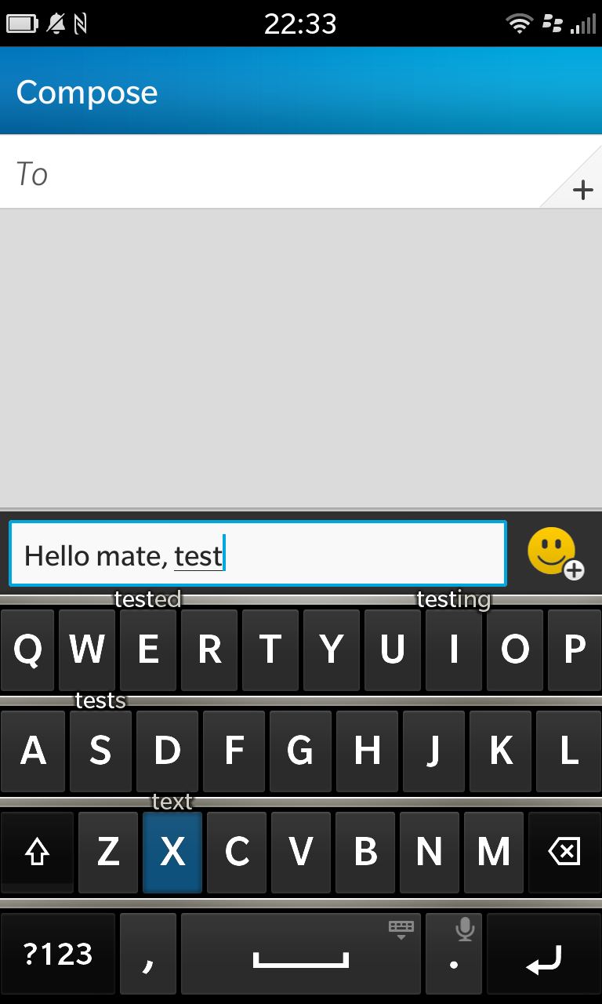Add a recipient with the plus icon
Viewport: 602px width, 1004px height.
[x=582, y=189]
